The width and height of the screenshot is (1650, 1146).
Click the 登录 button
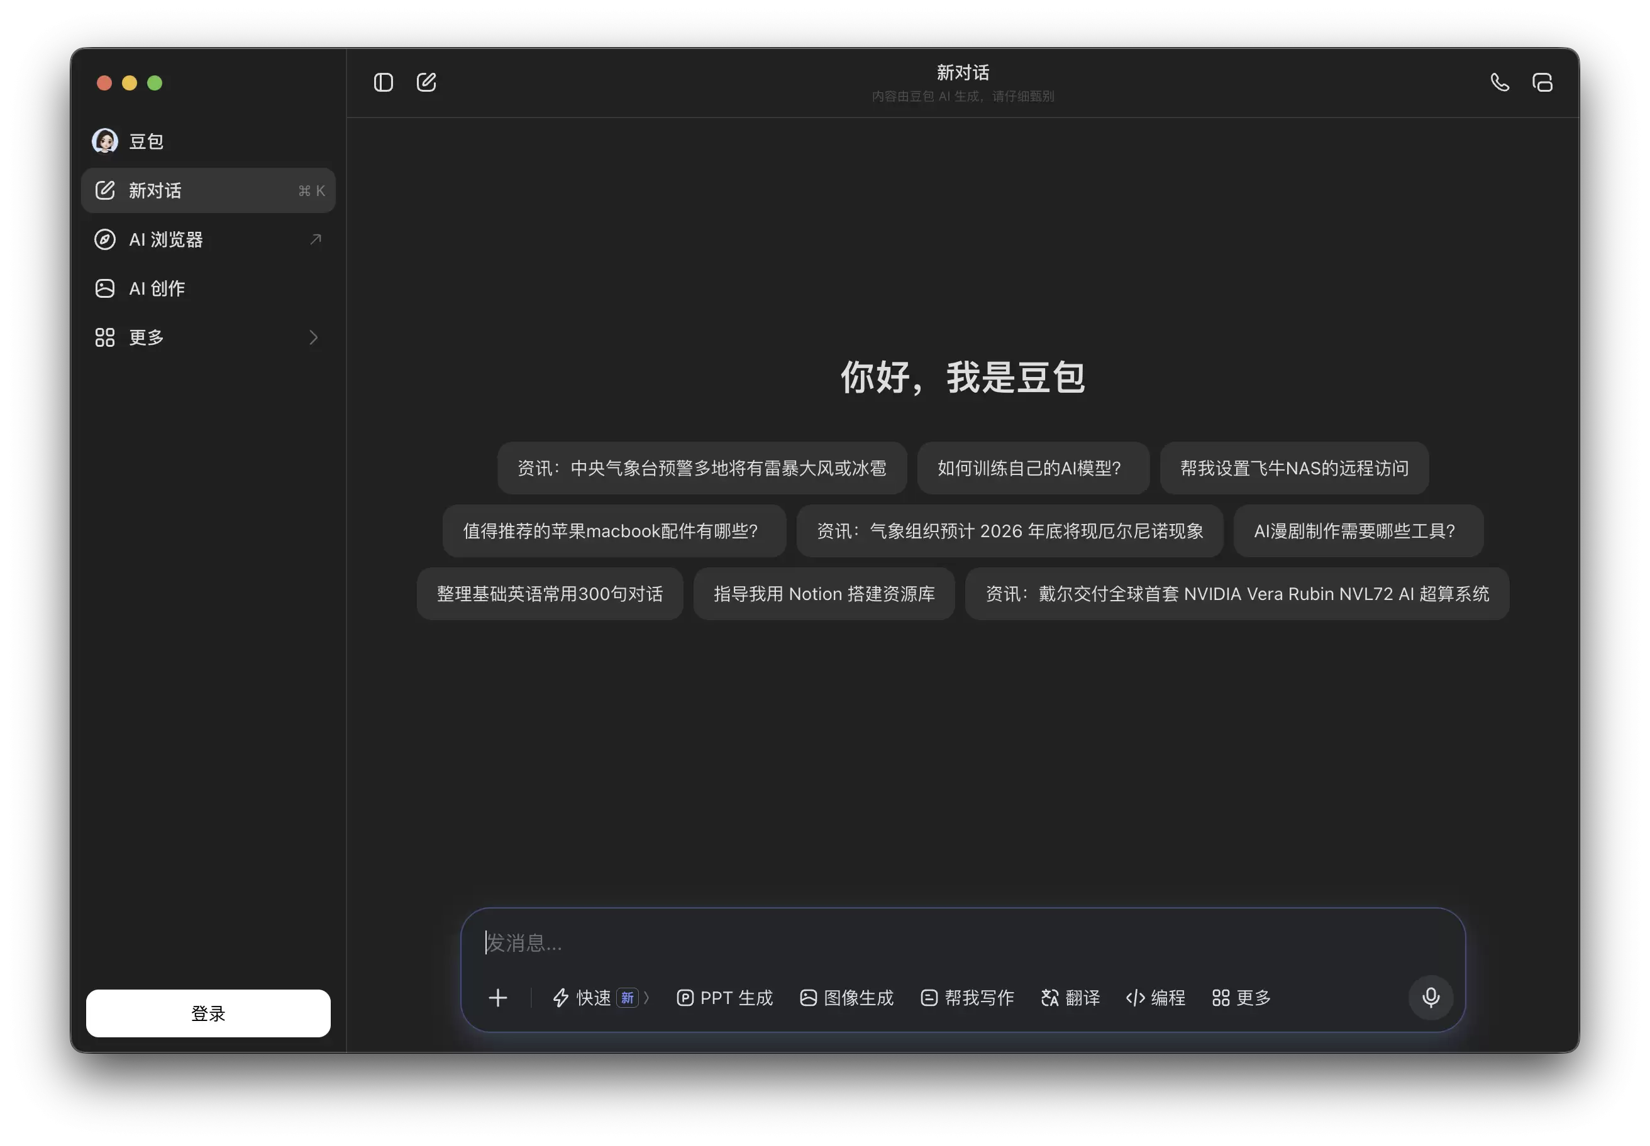(x=208, y=1012)
